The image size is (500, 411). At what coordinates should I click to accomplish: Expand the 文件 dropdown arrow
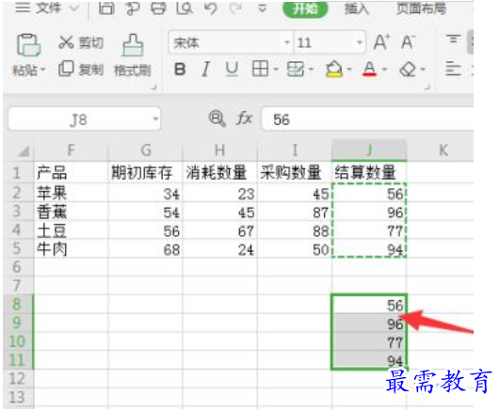click(x=74, y=8)
